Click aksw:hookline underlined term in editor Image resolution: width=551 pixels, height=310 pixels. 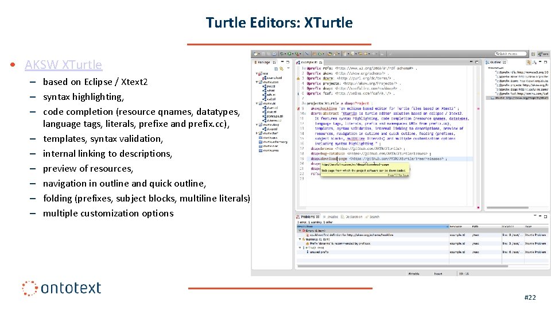[324, 108]
